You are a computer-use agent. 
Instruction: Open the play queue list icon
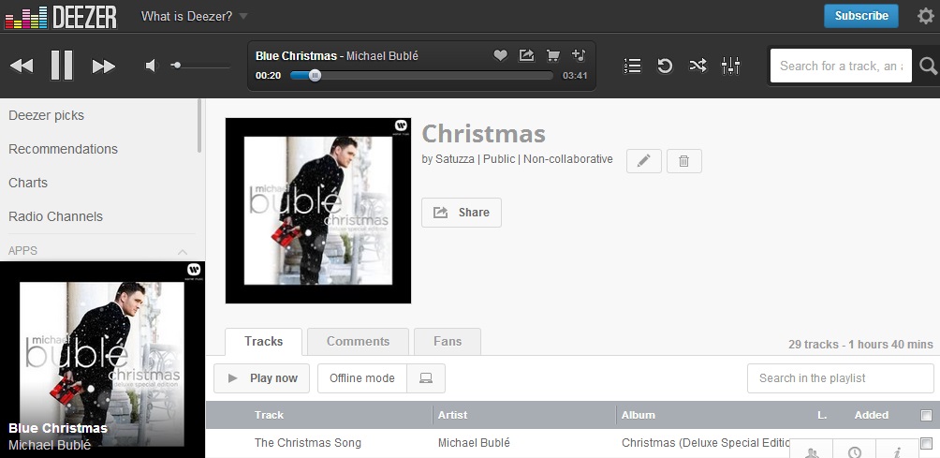[x=633, y=66]
